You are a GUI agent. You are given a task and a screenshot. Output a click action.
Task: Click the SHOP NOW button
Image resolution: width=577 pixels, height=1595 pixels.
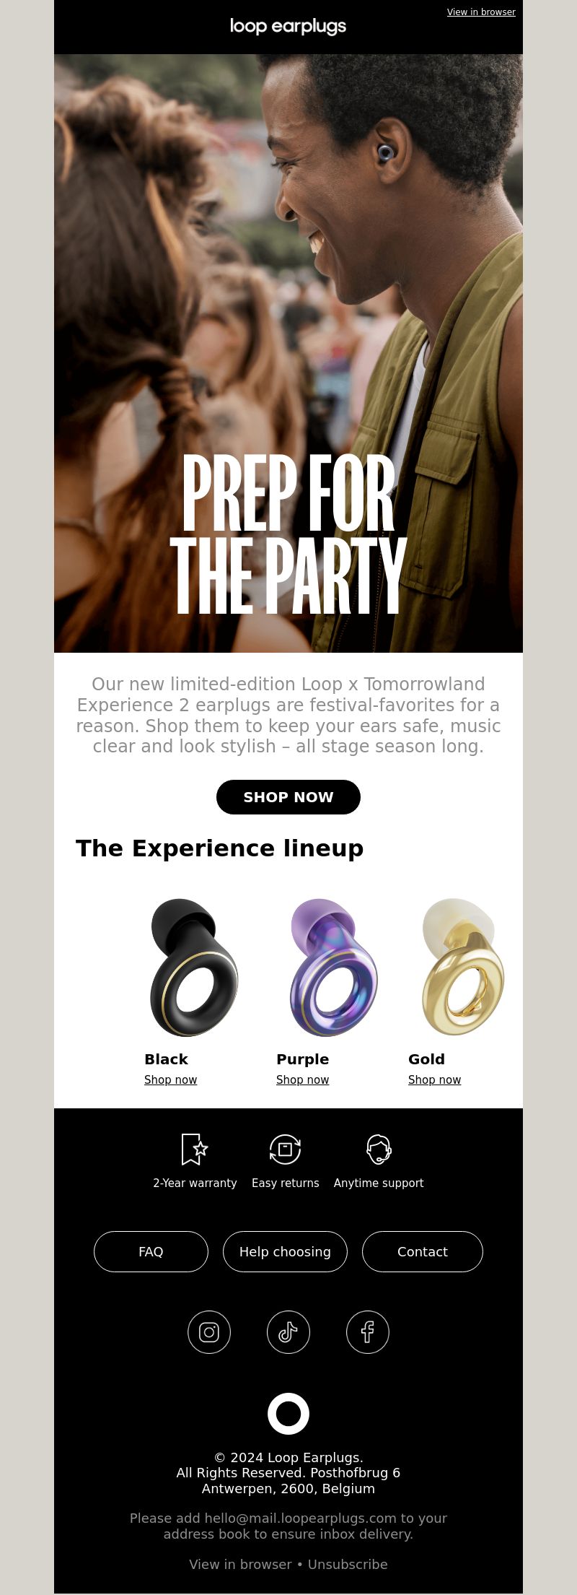pos(288,797)
